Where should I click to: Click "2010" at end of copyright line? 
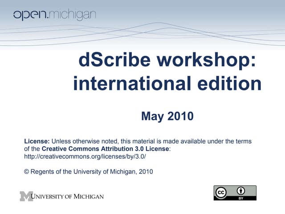[x=146, y=172]
